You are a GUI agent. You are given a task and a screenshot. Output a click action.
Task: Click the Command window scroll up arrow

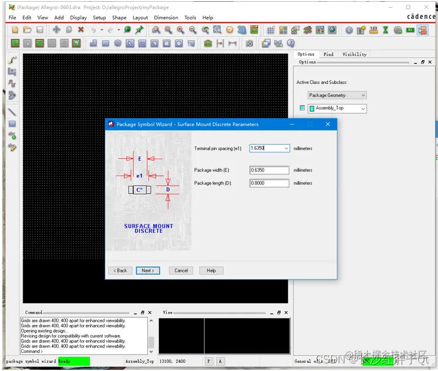click(x=151, y=321)
